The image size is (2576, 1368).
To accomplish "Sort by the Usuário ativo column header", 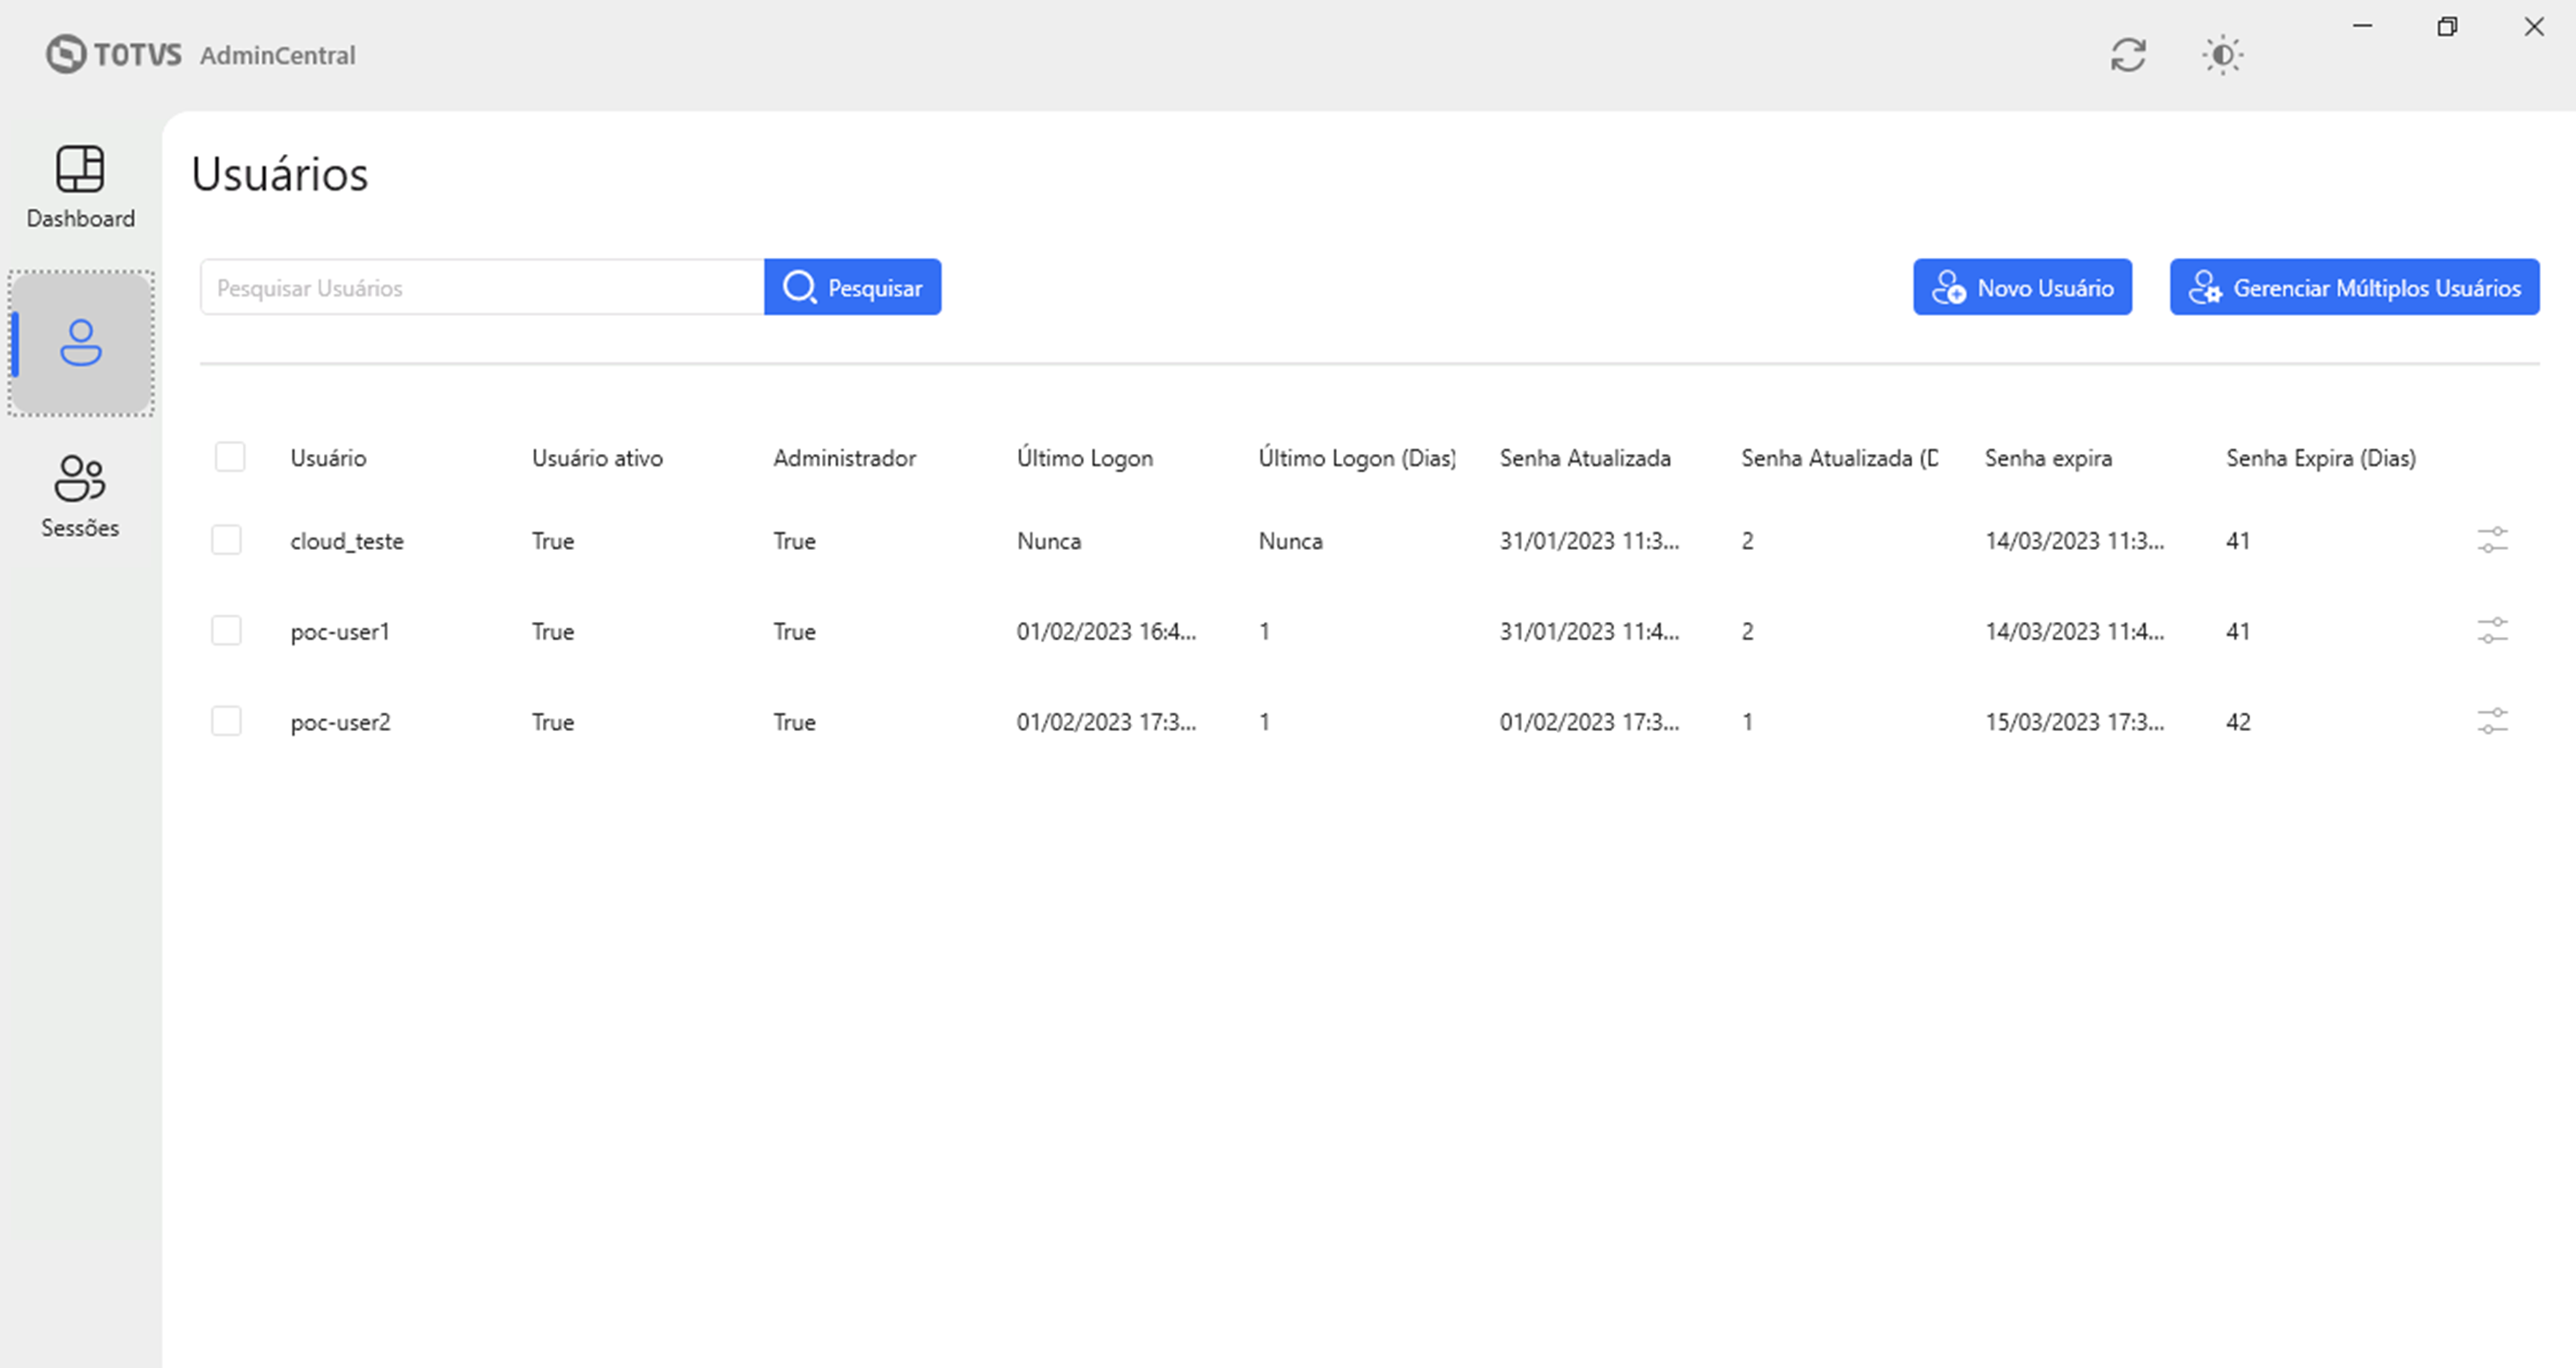I will click(597, 457).
